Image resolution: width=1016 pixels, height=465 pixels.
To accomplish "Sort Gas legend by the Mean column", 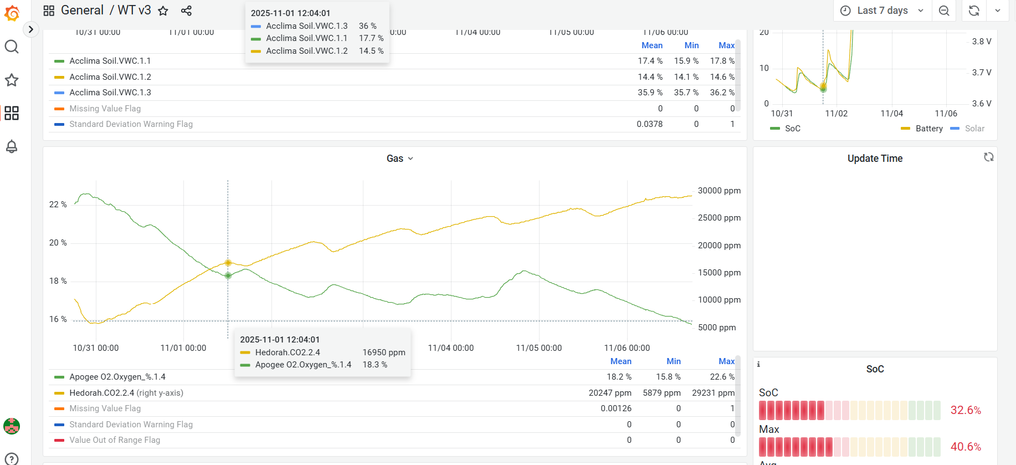I will click(x=620, y=361).
